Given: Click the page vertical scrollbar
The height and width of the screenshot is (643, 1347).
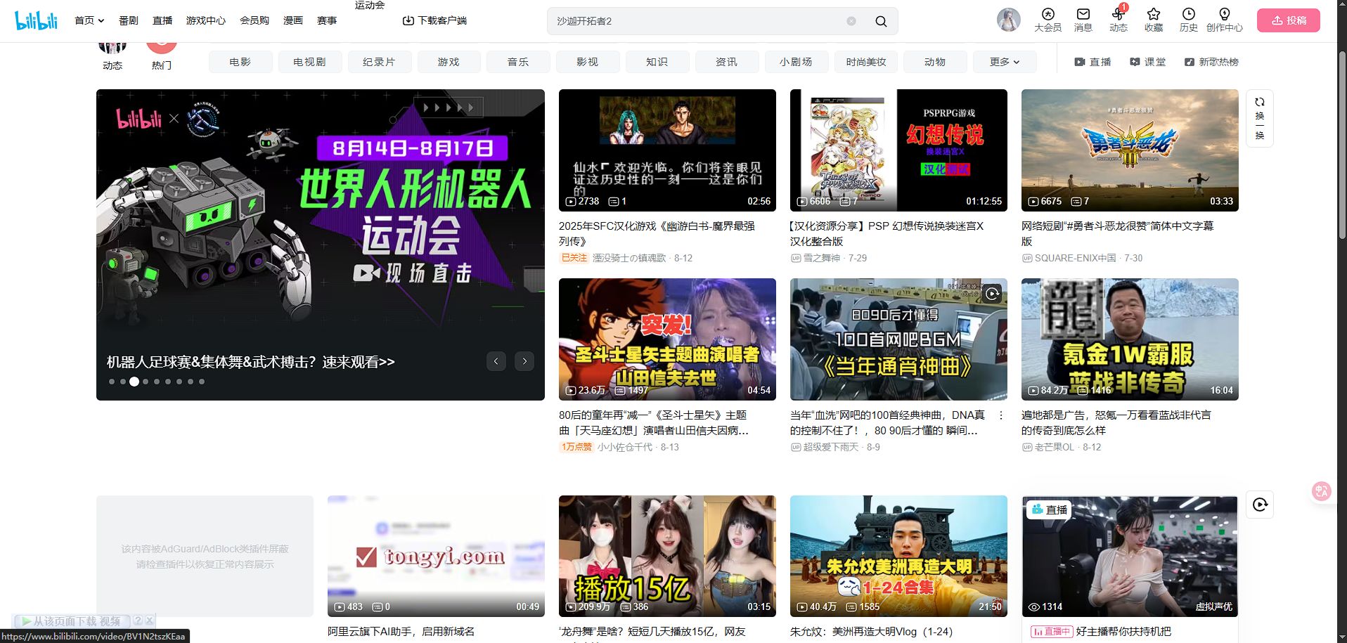Looking at the screenshot, I should click(1341, 144).
